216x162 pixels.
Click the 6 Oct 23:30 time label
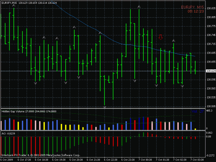[x=128, y=160]
